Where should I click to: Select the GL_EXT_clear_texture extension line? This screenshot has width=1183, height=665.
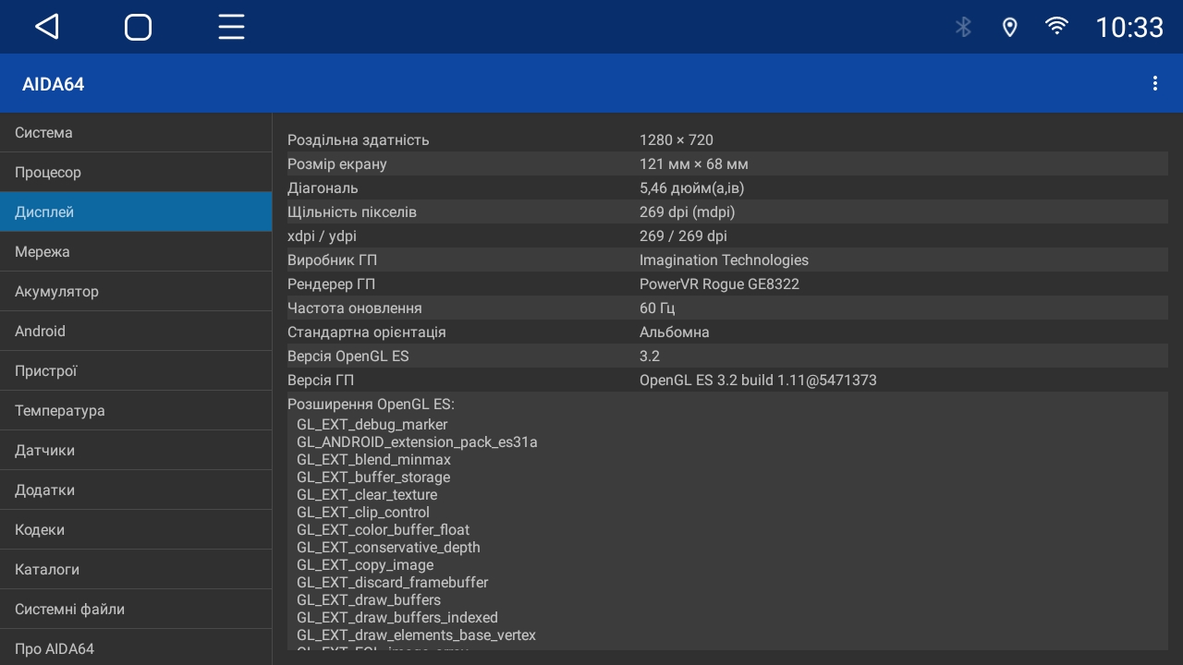[367, 495]
